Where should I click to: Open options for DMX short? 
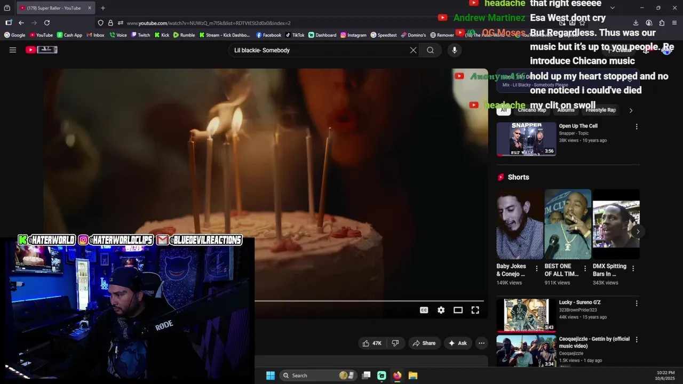(x=633, y=269)
